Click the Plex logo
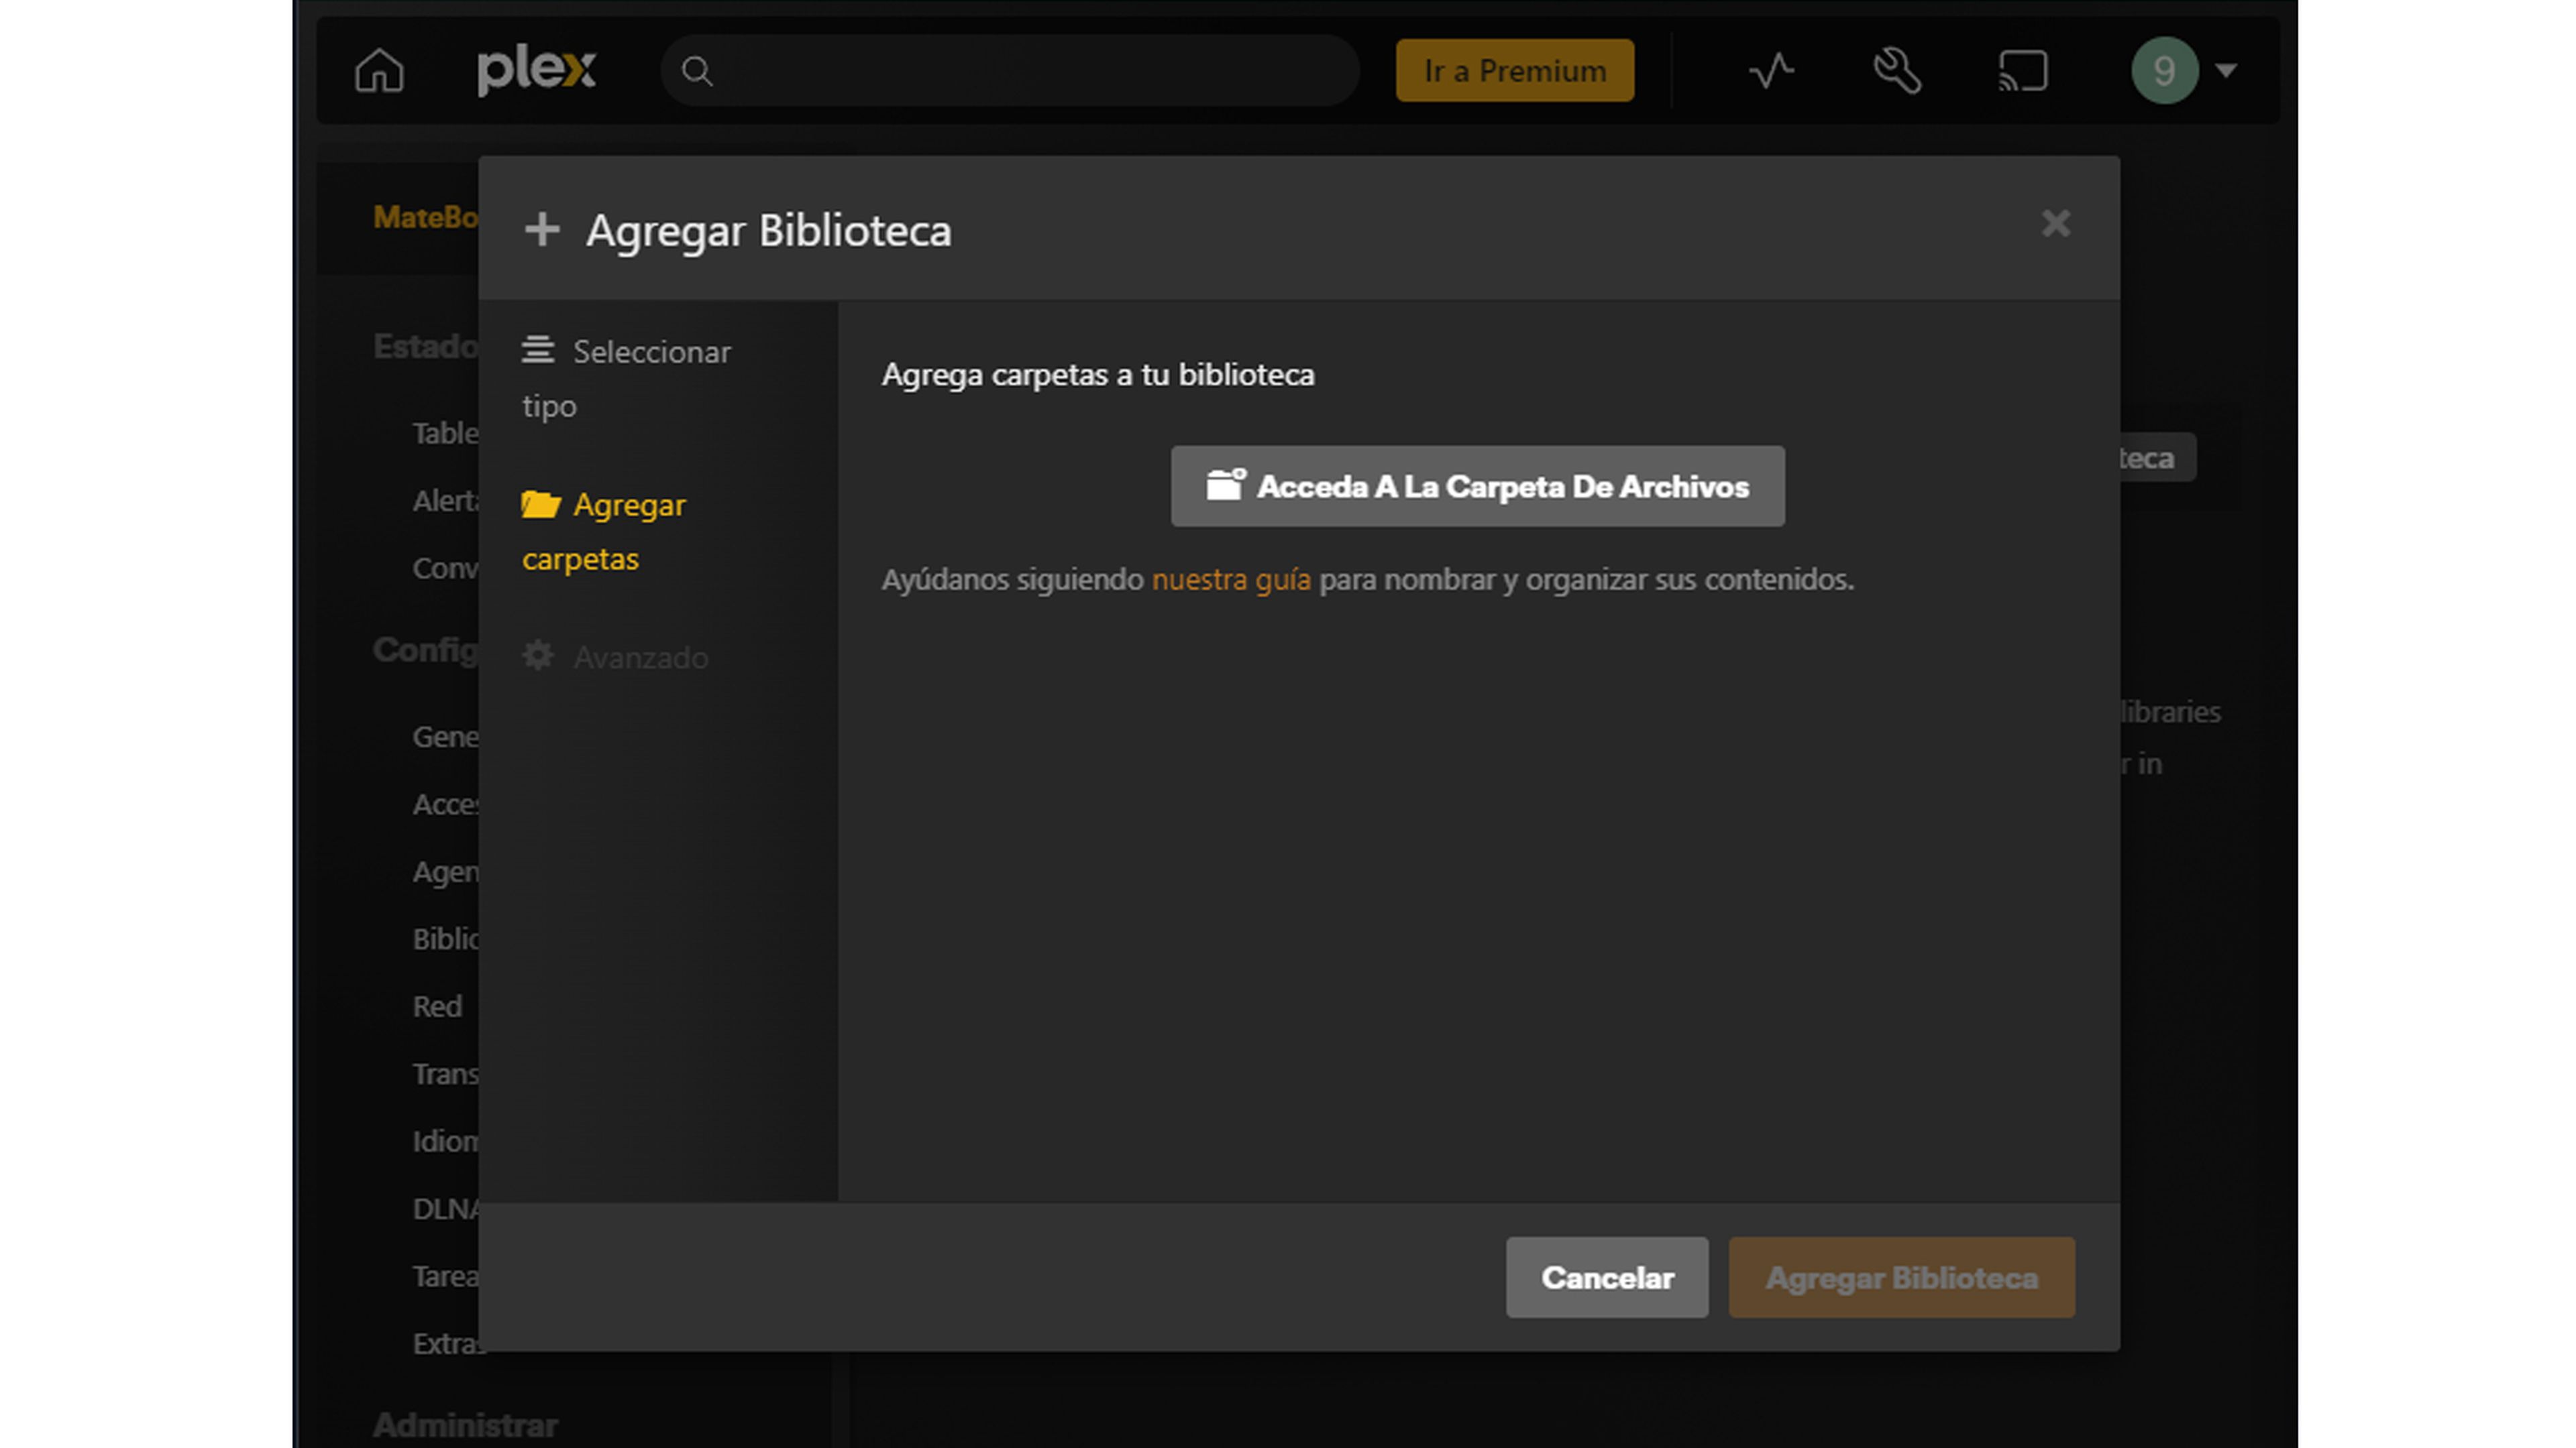Screen dimensions: 2576x1448 point(536,71)
